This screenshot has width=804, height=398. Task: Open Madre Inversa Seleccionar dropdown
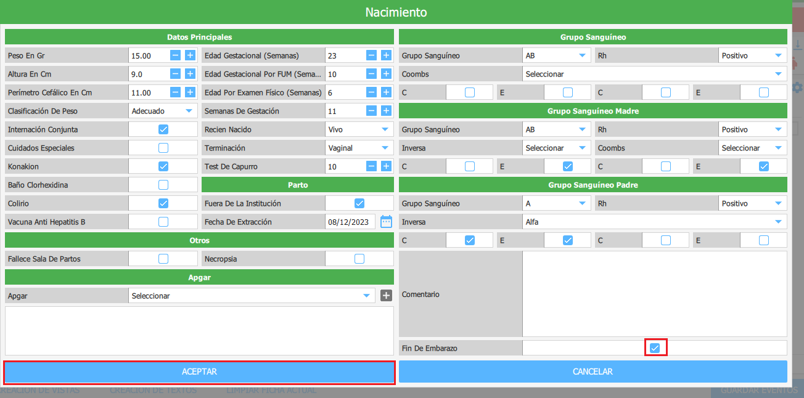(x=557, y=148)
